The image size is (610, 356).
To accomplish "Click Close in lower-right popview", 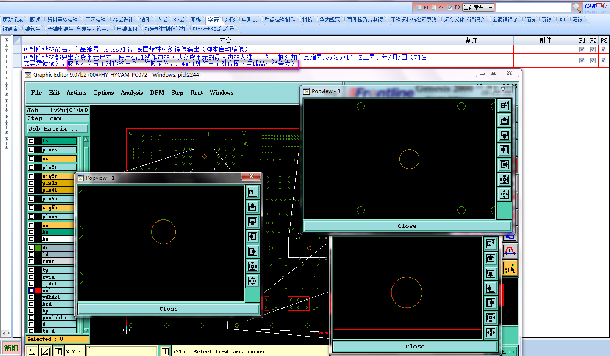I will [x=415, y=346].
